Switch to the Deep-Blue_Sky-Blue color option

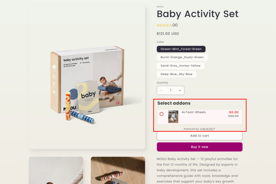pyautogui.click(x=176, y=74)
